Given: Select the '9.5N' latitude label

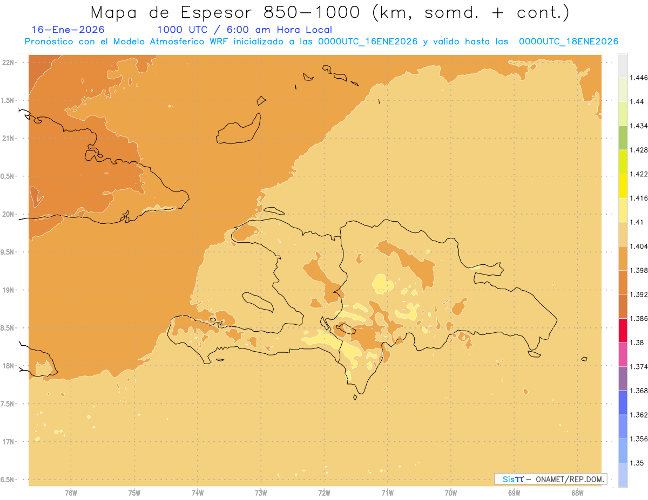Looking at the screenshot, I should pyautogui.click(x=8, y=252).
